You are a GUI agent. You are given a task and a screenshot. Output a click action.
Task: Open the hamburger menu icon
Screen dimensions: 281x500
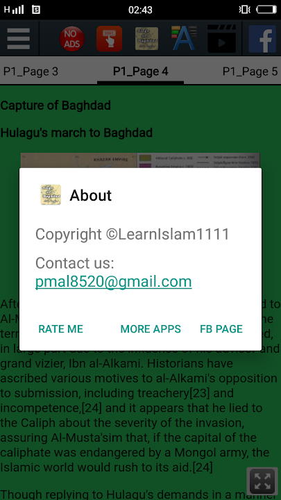point(19,39)
